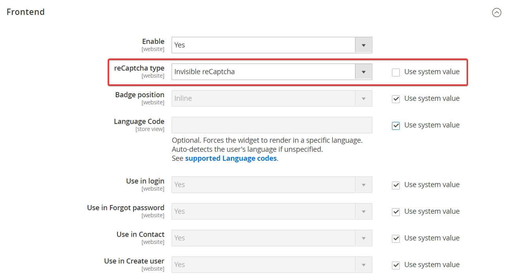Uncheck Use system value for Language Code

coord(396,125)
